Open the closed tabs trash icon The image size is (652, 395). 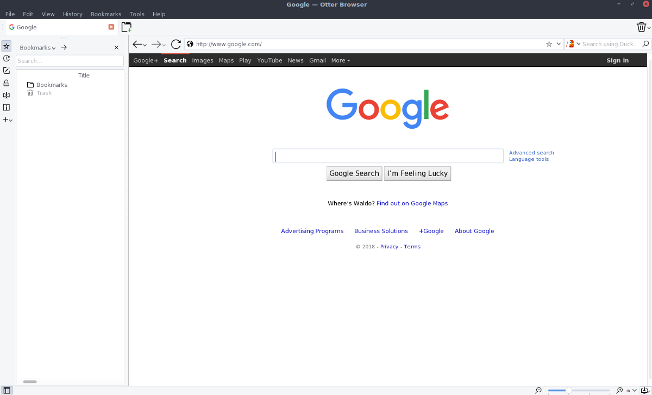click(x=642, y=27)
